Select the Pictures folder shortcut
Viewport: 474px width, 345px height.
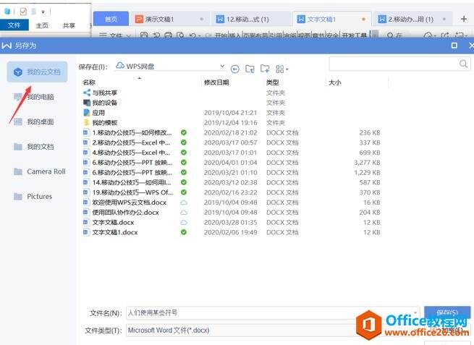tap(33, 196)
